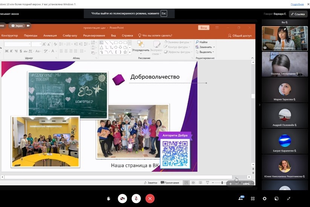This screenshot has width=310, height=207.
Task: Open font color A swatch
Action: [53, 51]
